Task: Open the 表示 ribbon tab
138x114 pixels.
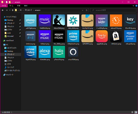Action: click(x=26, y=6)
